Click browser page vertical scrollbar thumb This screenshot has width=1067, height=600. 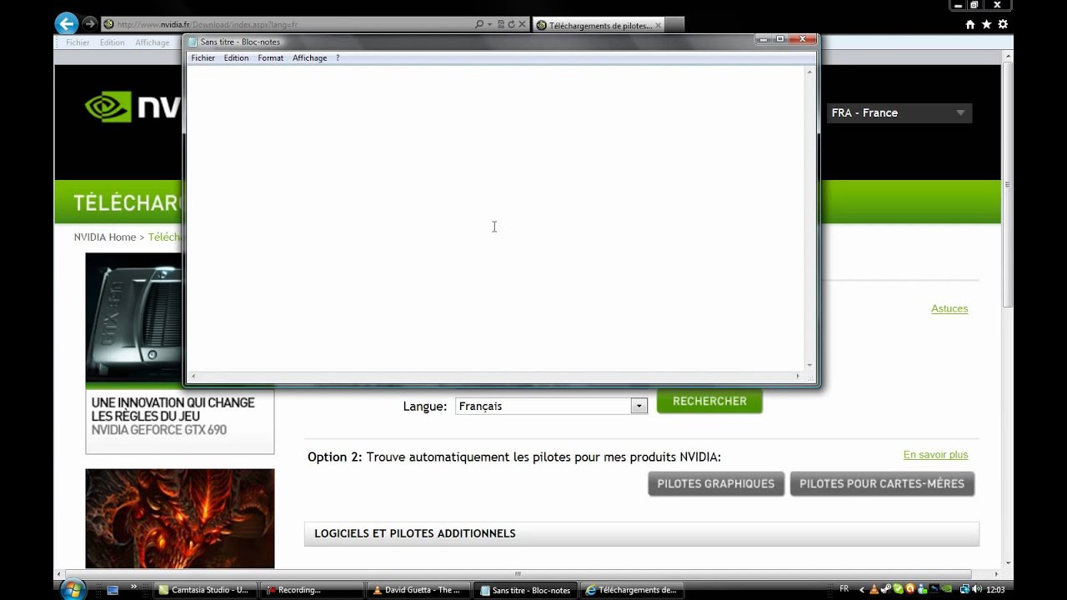1007,185
